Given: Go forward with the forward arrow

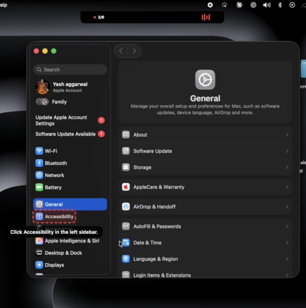Looking at the screenshot, I should 134,51.
